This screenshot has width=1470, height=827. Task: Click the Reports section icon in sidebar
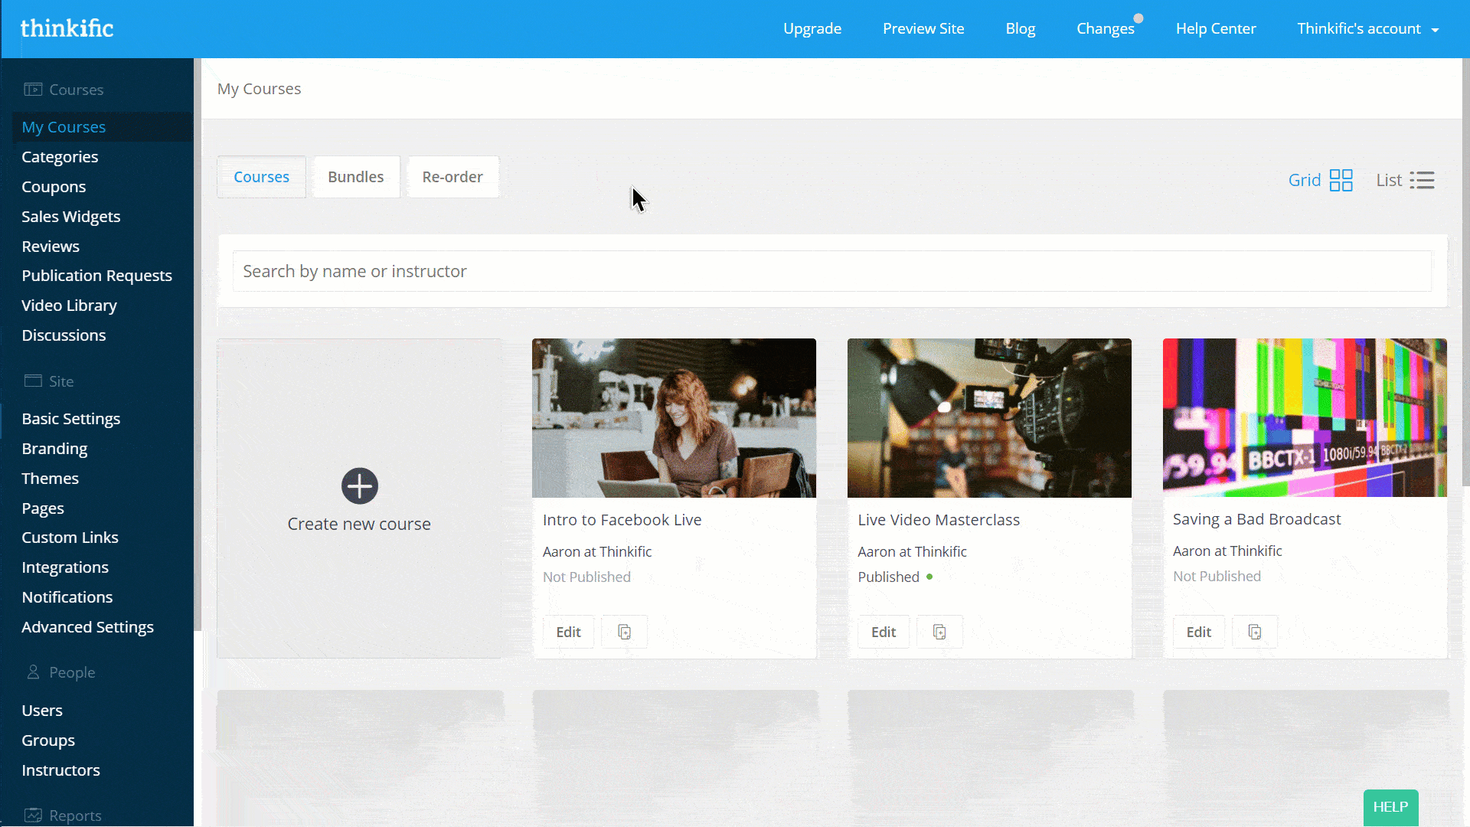[33, 815]
